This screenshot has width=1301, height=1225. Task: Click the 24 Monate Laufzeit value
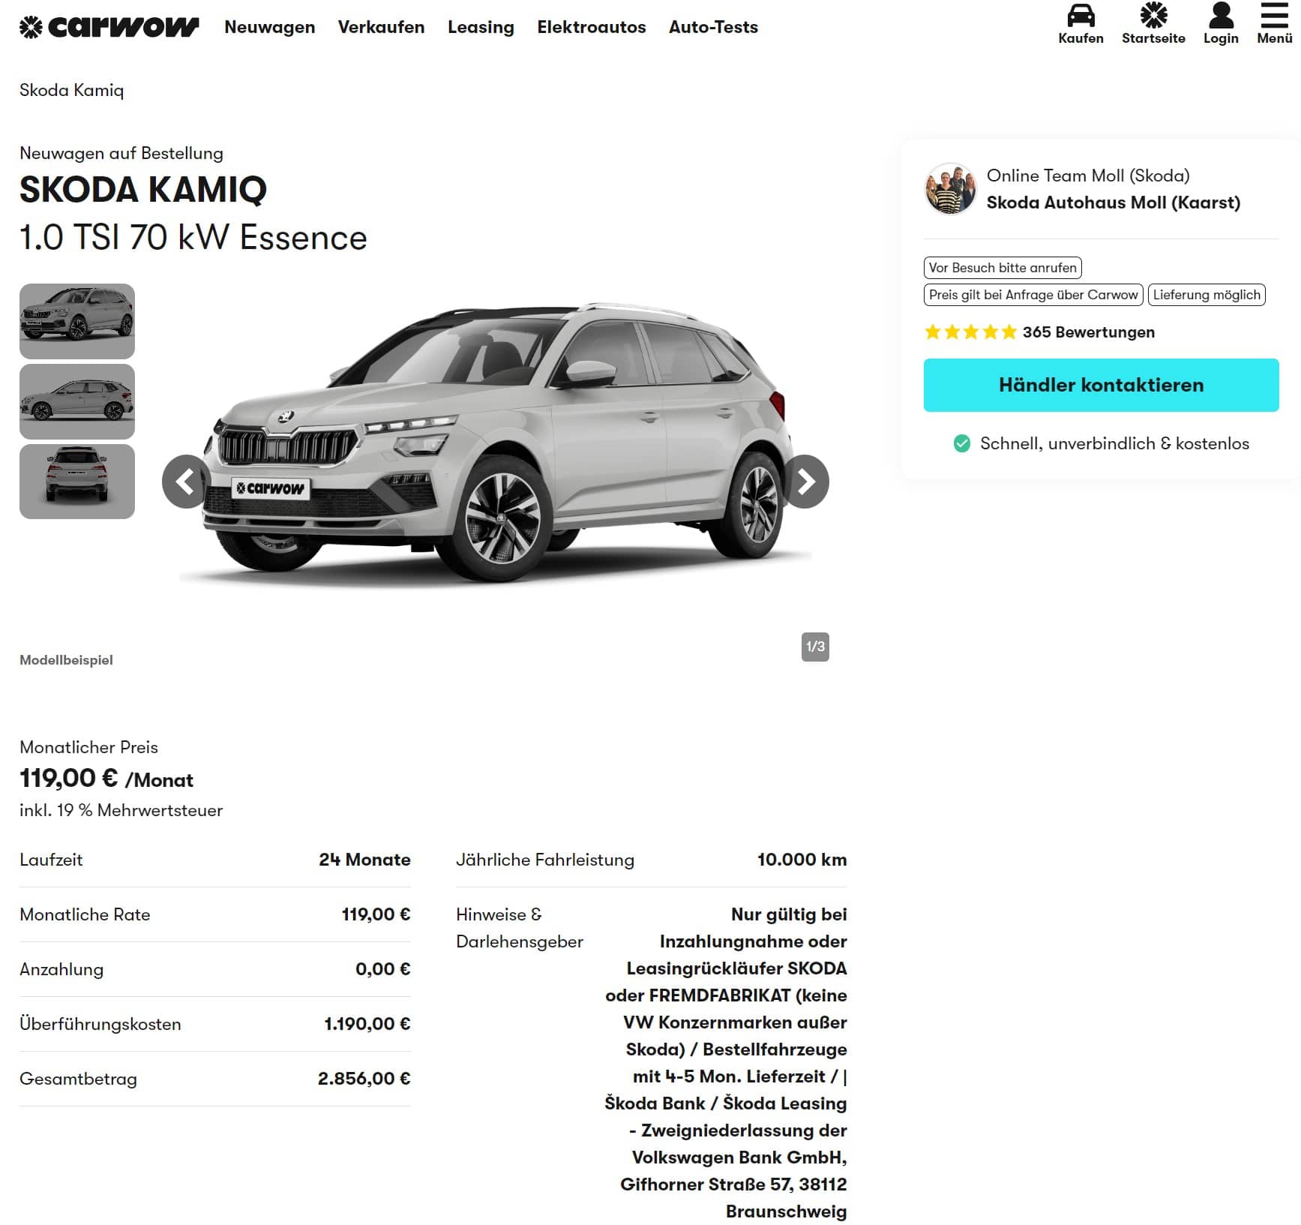[x=364, y=860]
